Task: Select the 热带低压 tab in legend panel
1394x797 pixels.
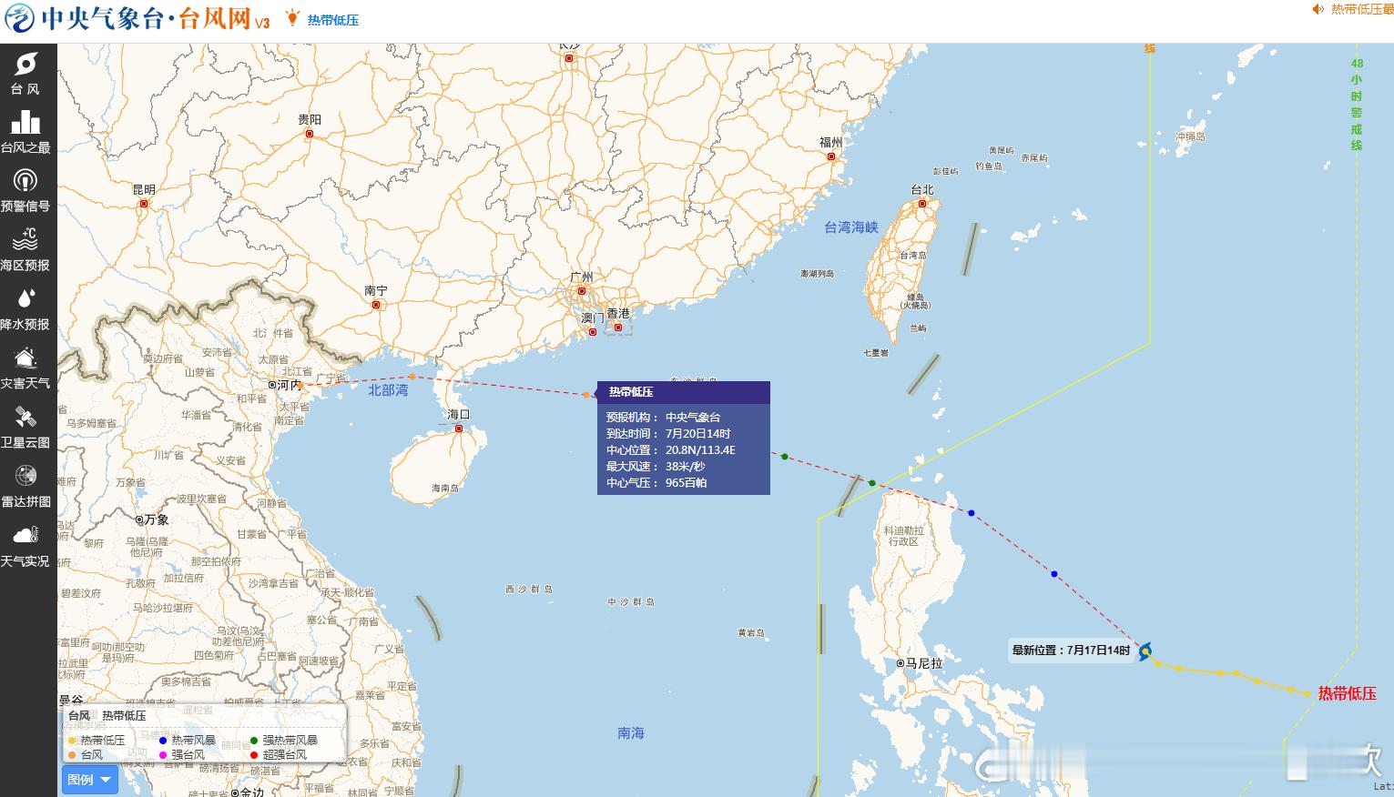Action: [x=124, y=716]
